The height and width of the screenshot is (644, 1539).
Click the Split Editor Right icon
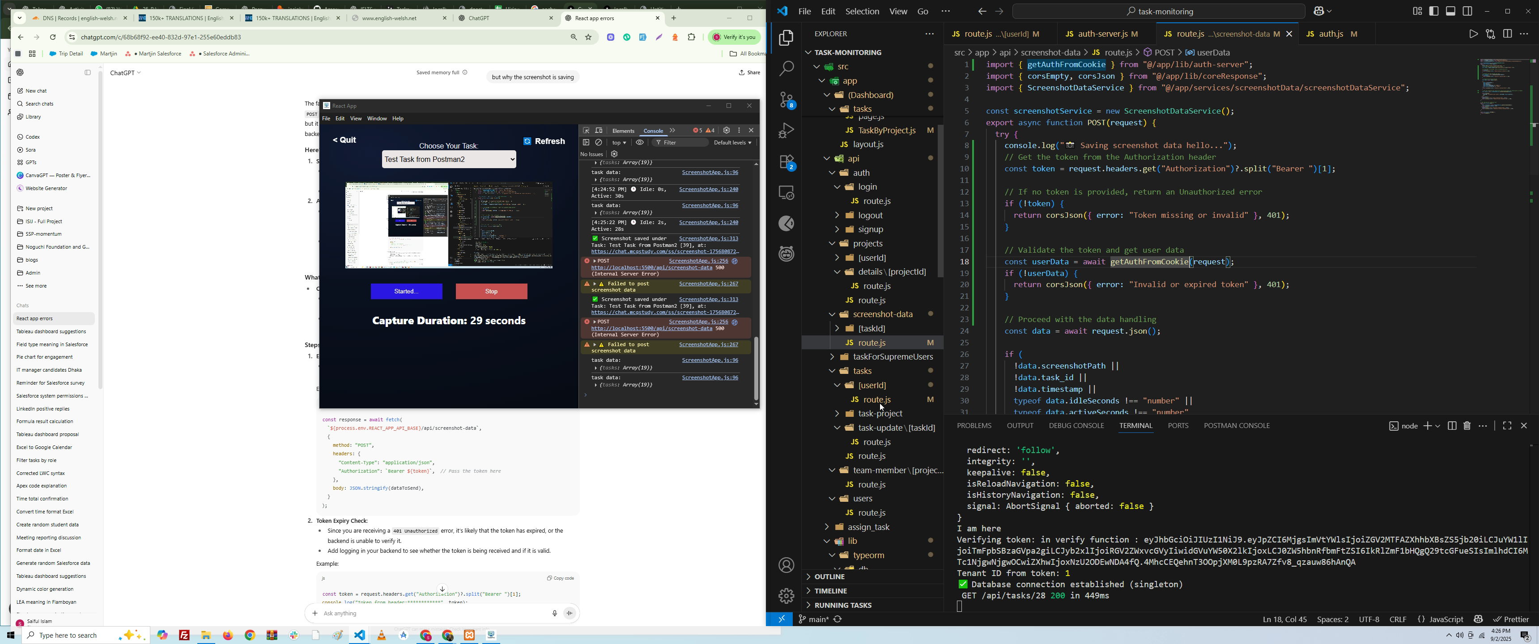click(1507, 34)
